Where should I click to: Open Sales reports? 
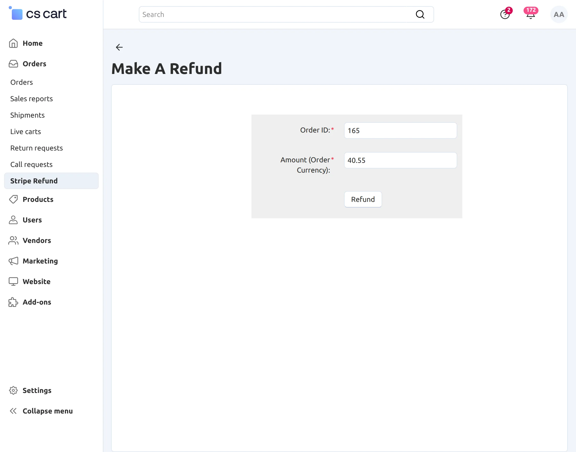coord(32,99)
